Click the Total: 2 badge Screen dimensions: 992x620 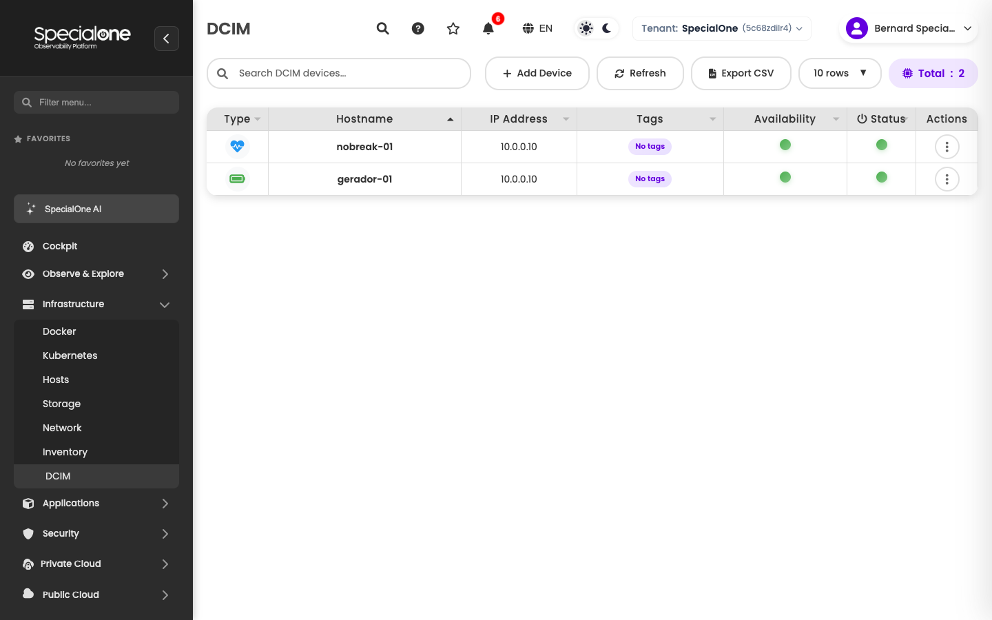[x=933, y=73]
